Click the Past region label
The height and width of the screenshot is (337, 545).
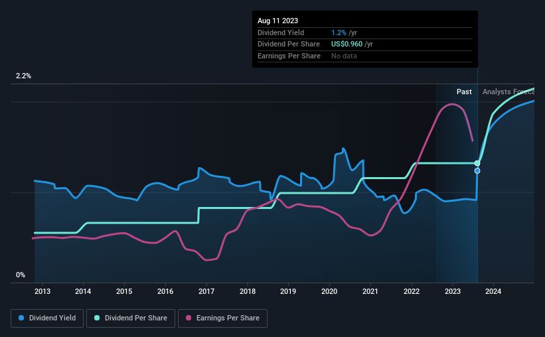tap(464, 92)
